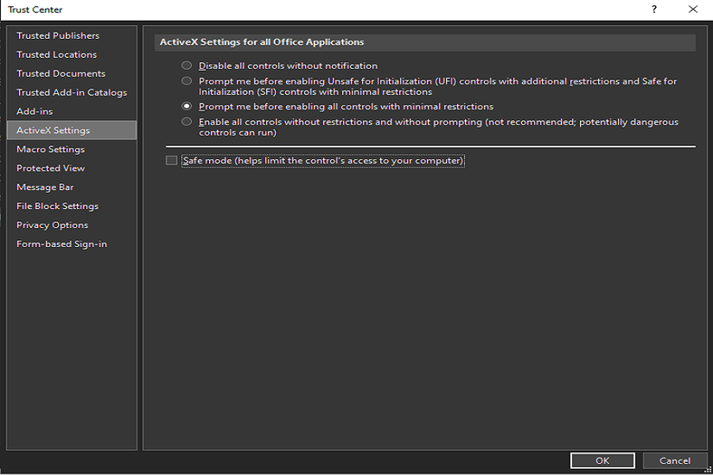
Task: Select Form-based Sign-in category
Action: pos(61,244)
